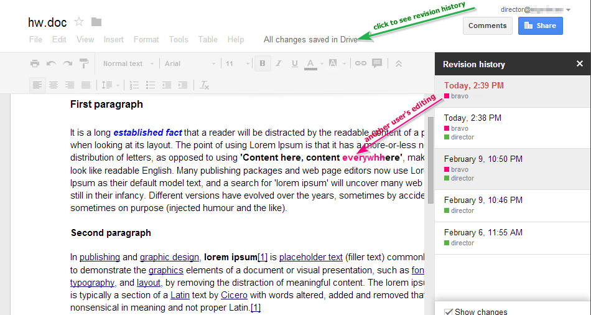Click the text background color icon
The height and width of the screenshot is (315, 591).
point(333,63)
